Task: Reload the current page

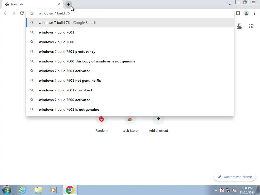Action: [22, 13]
